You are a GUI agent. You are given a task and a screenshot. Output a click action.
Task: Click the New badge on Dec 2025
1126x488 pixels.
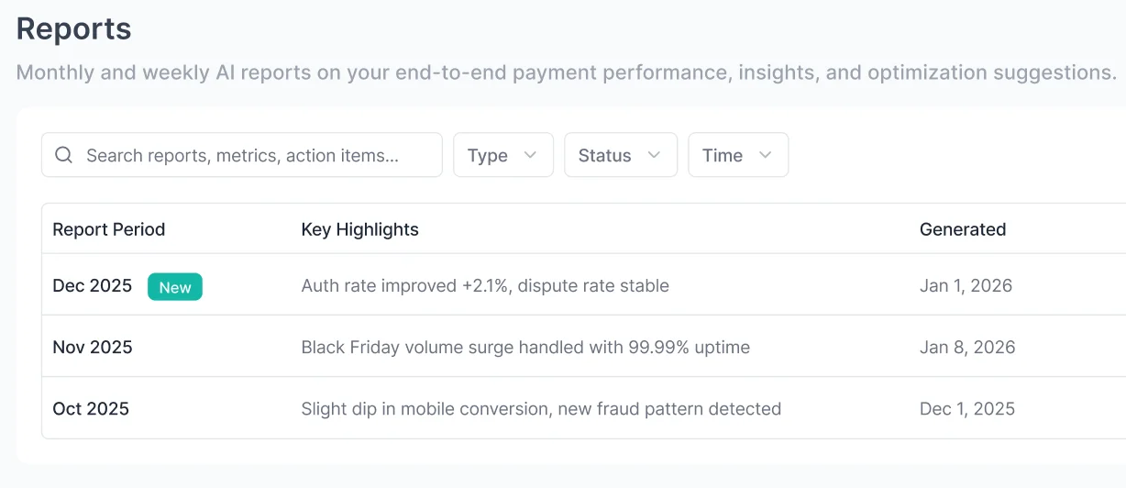[175, 286]
